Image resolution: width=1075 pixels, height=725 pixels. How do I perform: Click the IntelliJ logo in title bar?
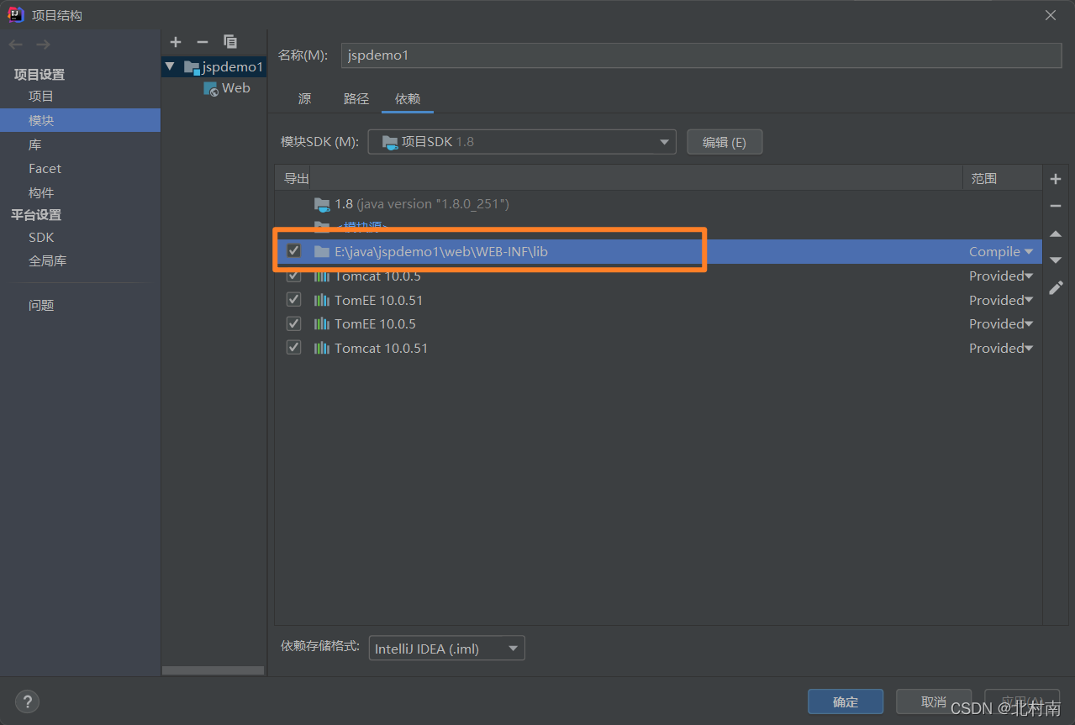(x=15, y=15)
